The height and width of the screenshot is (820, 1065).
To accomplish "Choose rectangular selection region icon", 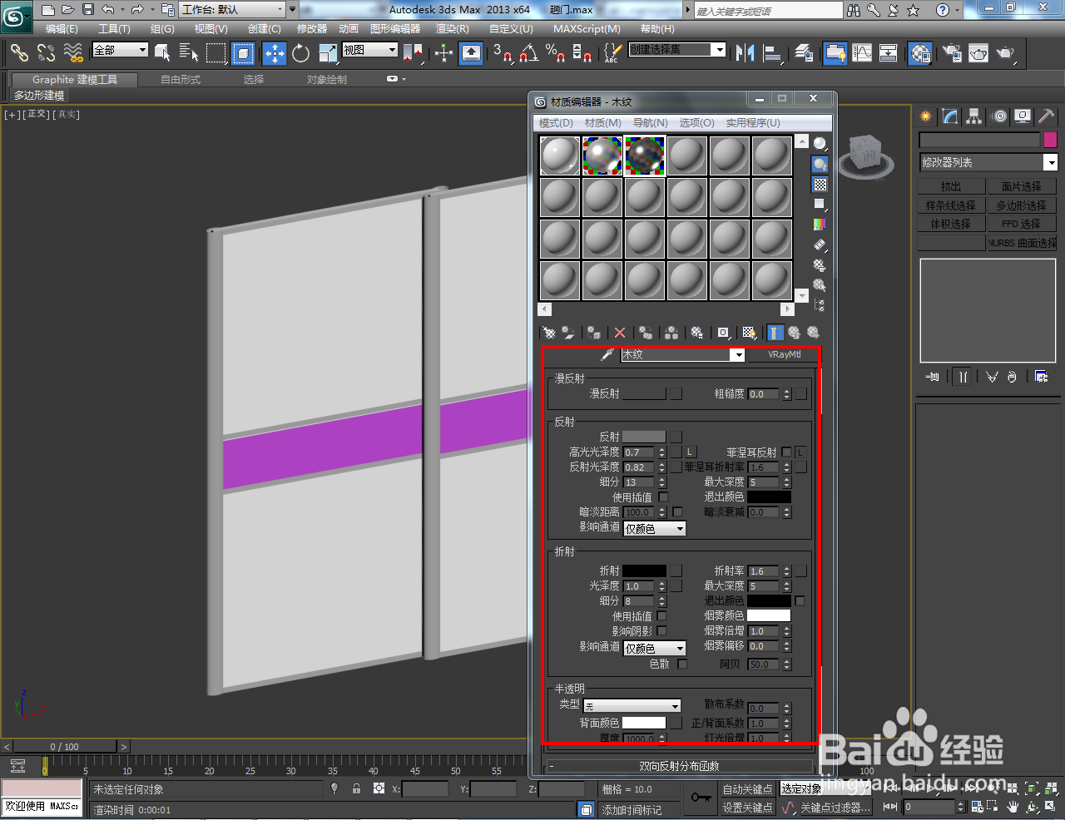I will 216,53.
